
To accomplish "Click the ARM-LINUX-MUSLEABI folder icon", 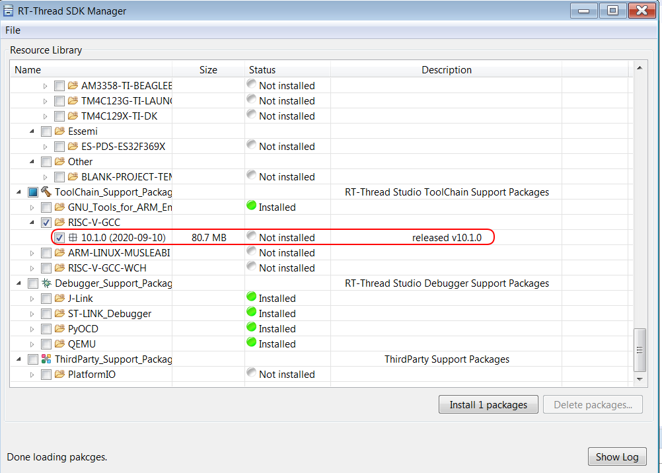I will tap(59, 253).
